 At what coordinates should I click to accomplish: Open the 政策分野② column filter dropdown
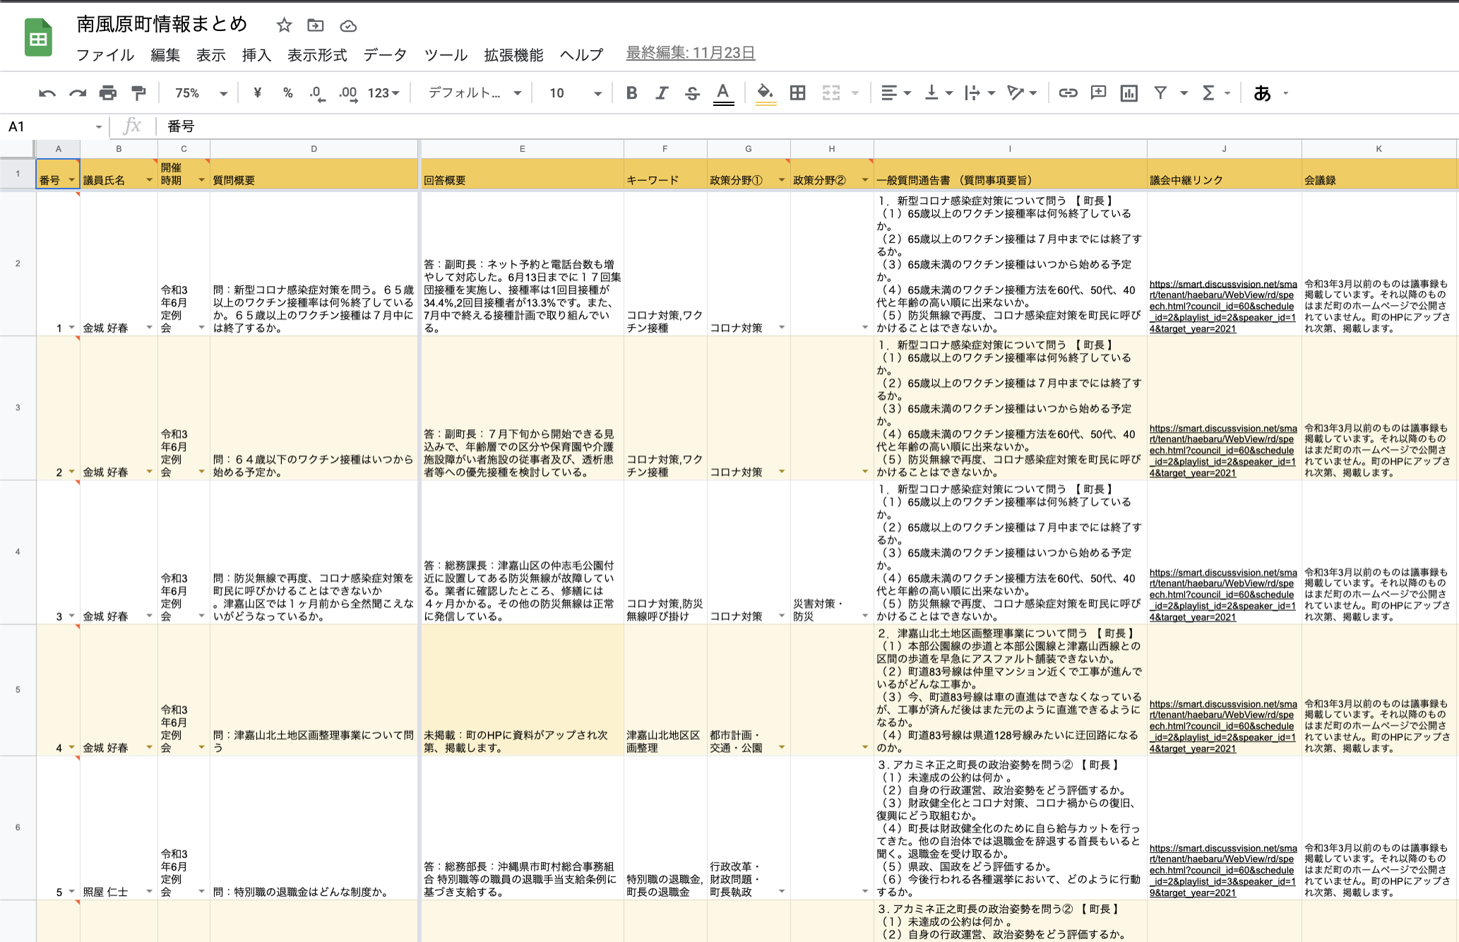tap(865, 181)
